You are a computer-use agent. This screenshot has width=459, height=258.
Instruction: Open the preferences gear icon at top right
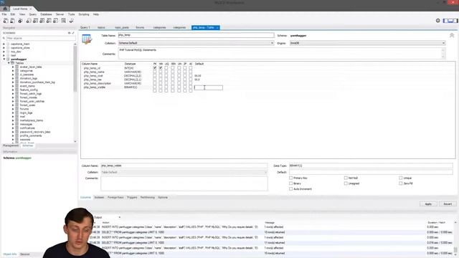tap(438, 21)
